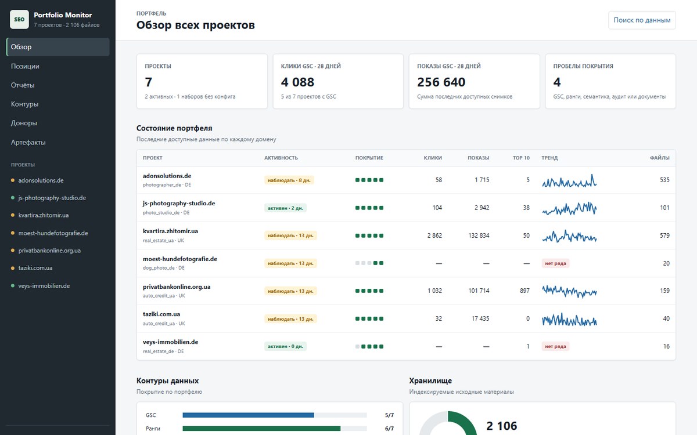Viewport: 697px width, 435px height.
Task: Click нет ряда badge for moest-hundefotografie.de
Action: tap(555, 263)
